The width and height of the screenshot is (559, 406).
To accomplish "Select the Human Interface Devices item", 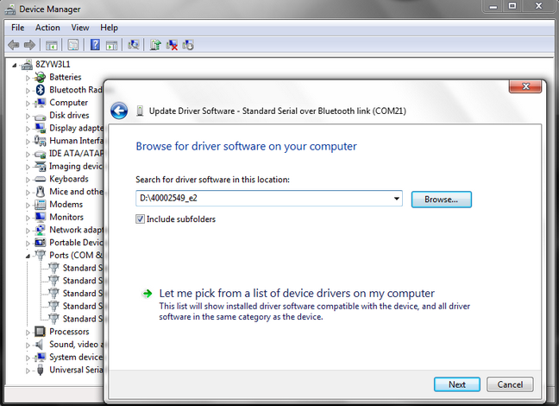I will tap(76, 141).
